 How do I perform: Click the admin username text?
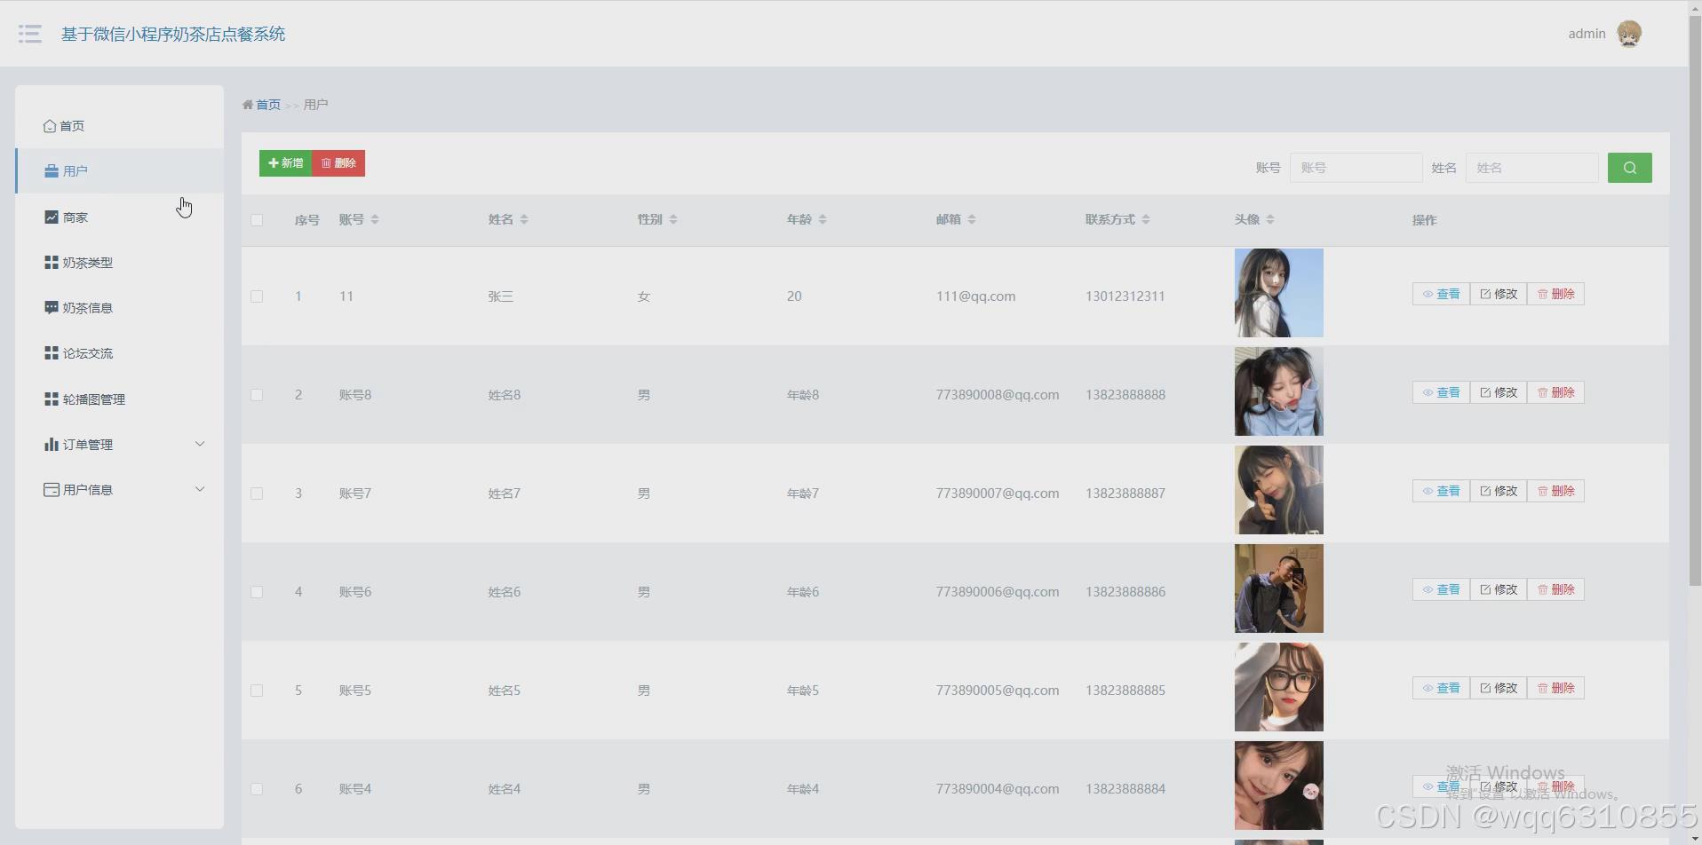click(1587, 34)
